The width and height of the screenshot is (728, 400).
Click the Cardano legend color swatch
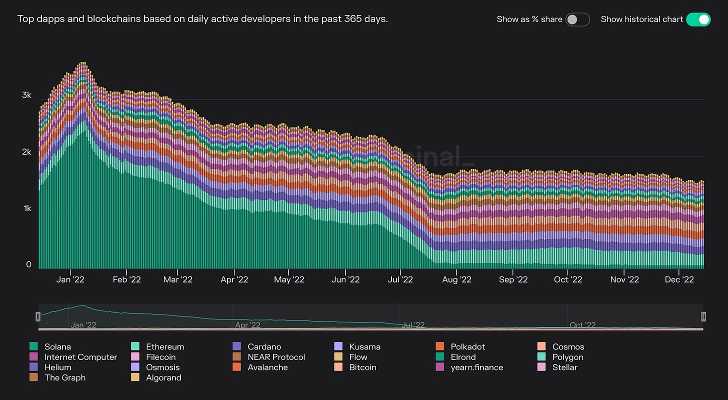click(237, 346)
